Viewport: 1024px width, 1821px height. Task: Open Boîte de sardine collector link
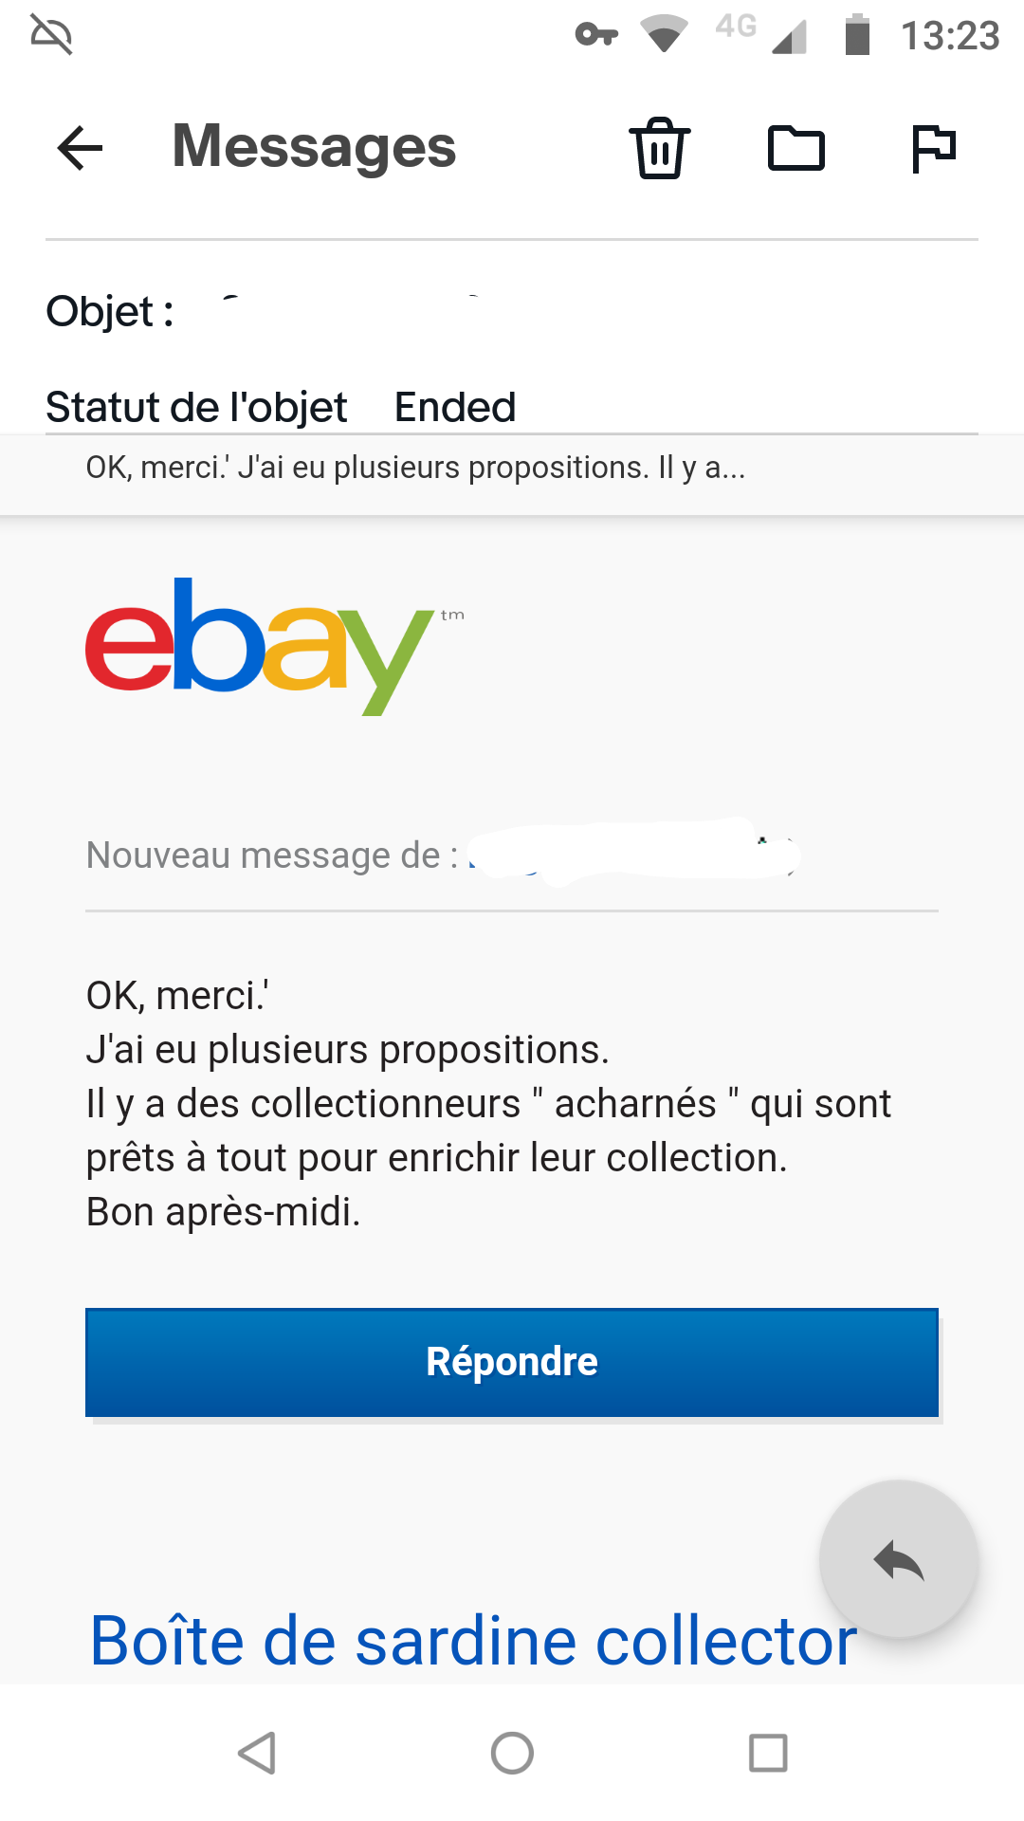[472, 1641]
